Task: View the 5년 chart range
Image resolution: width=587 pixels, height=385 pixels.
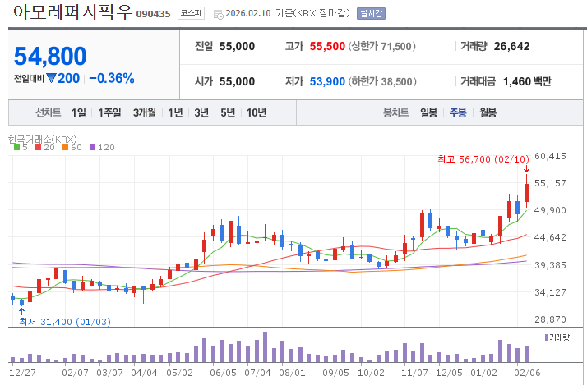Action: click(228, 112)
